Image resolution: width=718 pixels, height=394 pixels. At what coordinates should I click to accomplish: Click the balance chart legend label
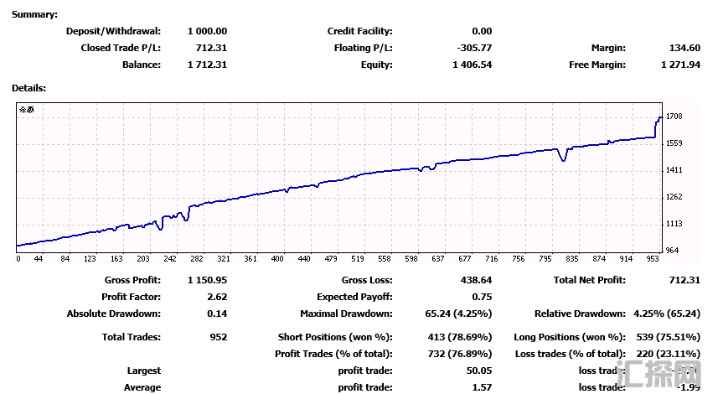pyautogui.click(x=27, y=110)
